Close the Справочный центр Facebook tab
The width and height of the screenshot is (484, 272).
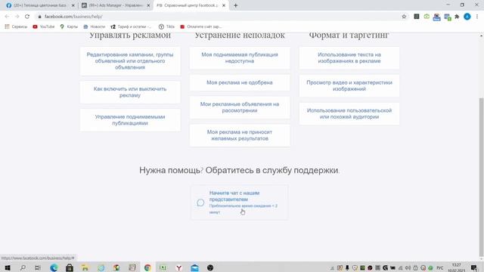pyautogui.click(x=224, y=5)
